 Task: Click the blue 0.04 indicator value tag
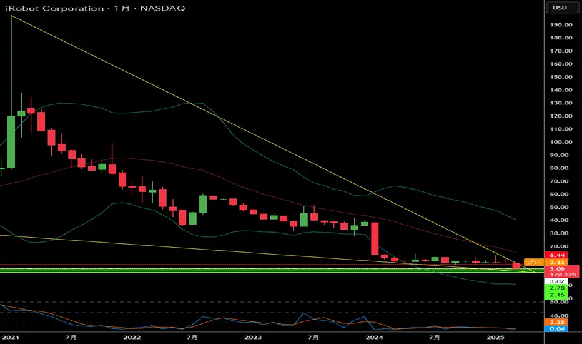tap(556, 329)
